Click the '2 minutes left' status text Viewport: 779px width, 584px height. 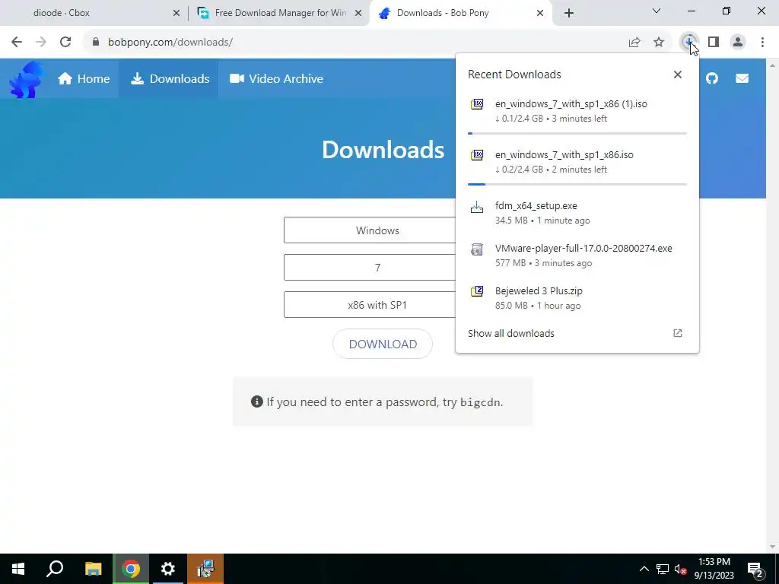click(x=579, y=170)
